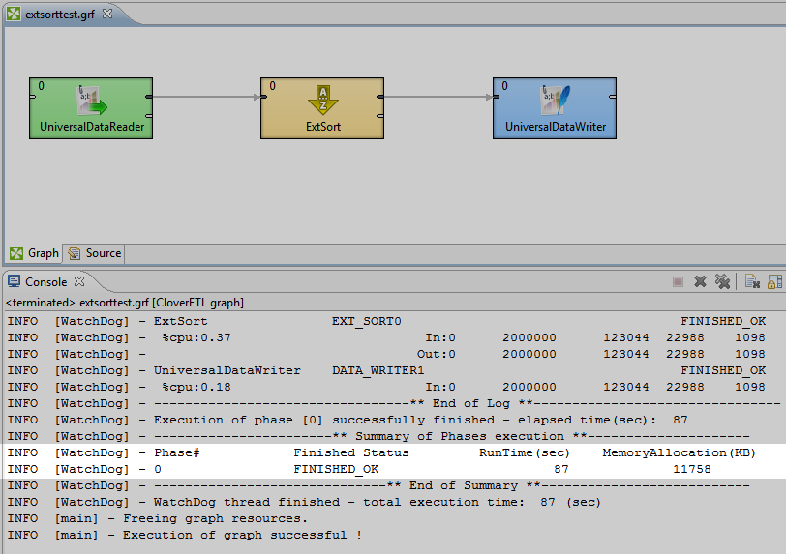Click the 'Phase#' header text
The image size is (786, 554).
tap(177, 452)
